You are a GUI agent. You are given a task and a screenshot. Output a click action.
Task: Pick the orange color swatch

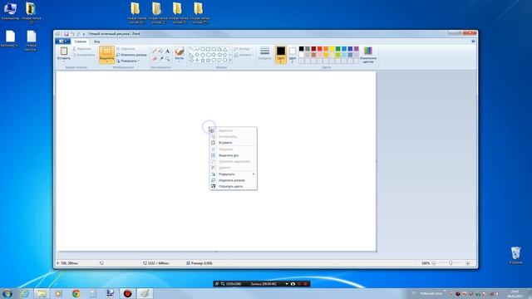[x=326, y=49]
